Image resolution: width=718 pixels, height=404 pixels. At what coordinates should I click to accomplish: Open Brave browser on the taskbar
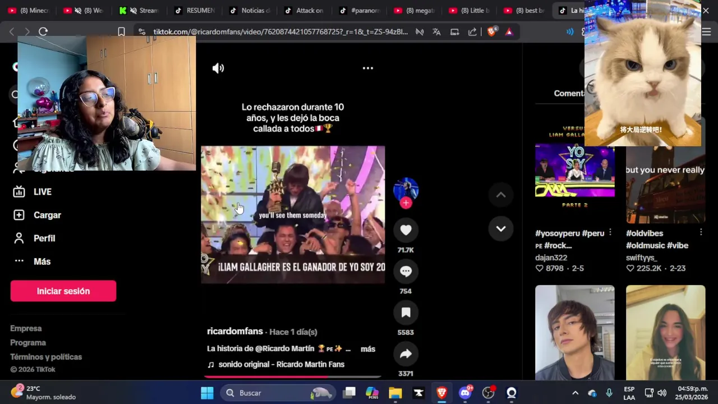click(441, 393)
